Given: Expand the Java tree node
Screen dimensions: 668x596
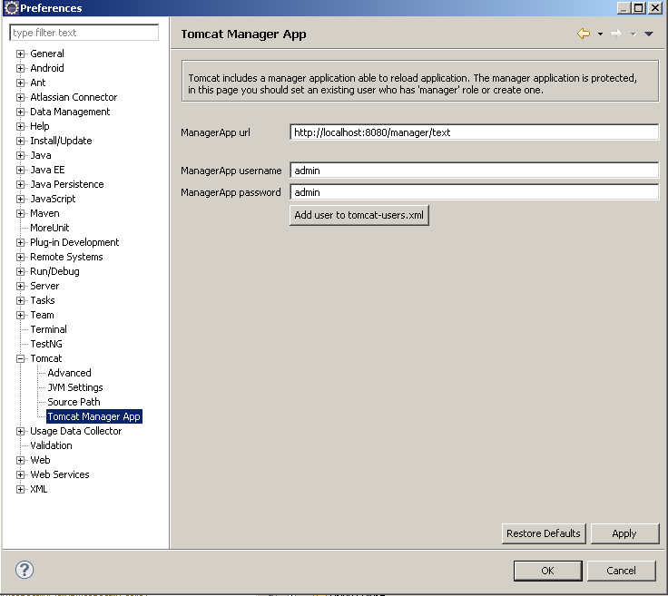Looking at the screenshot, I should point(20,155).
